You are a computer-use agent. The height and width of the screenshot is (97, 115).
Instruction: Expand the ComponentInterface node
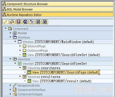[x=10, y=89]
